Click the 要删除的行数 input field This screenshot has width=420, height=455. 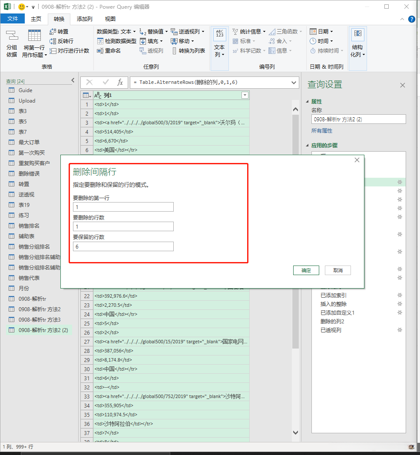123,226
